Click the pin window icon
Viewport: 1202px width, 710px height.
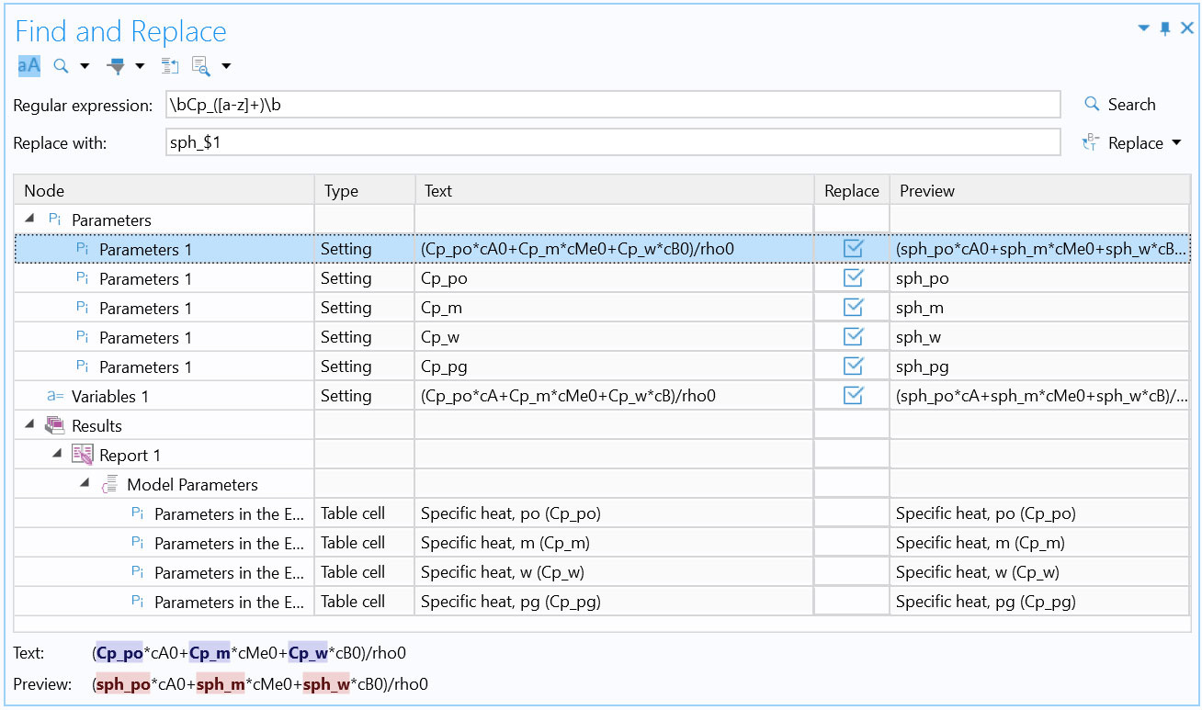point(1165,28)
